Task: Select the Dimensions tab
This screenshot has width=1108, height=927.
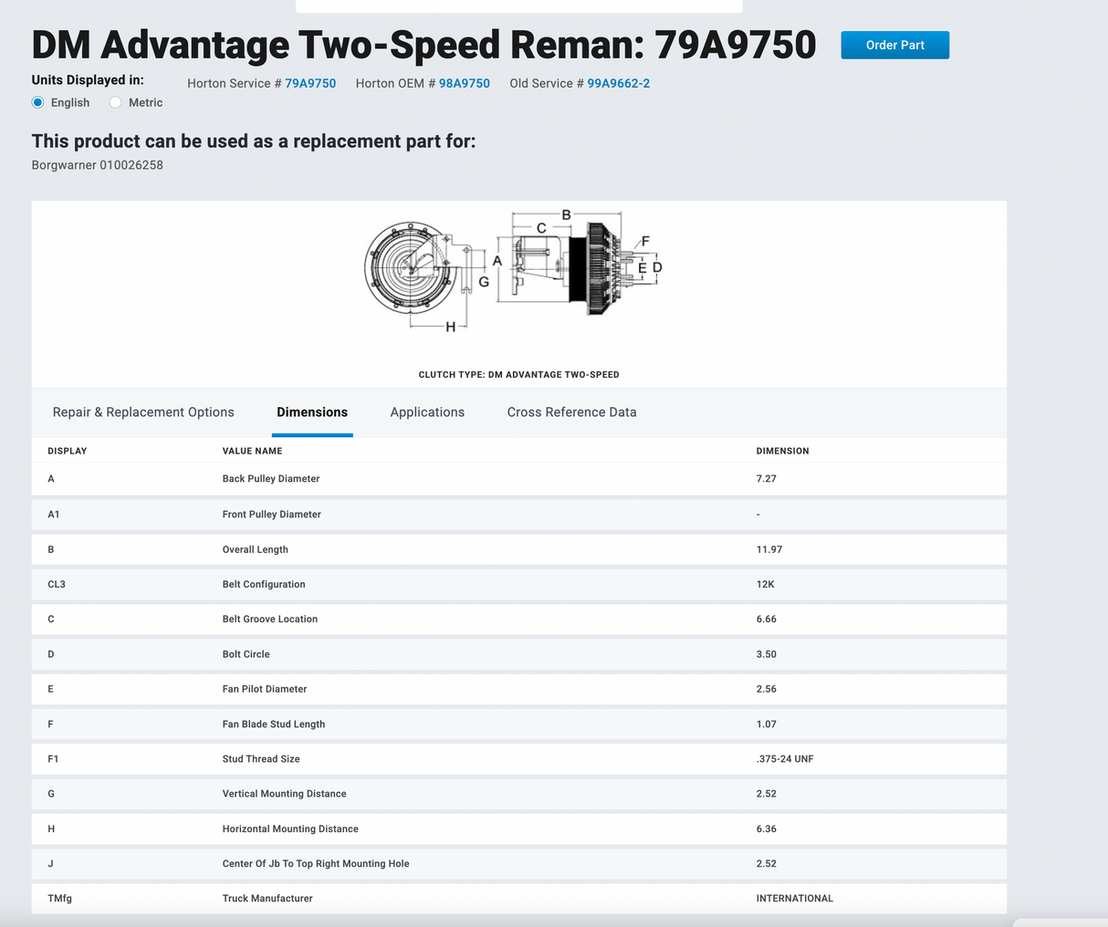Action: pos(312,412)
